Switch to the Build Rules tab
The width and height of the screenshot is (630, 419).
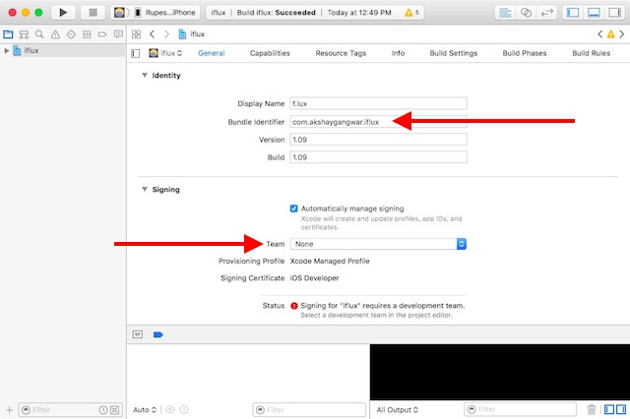click(x=591, y=53)
